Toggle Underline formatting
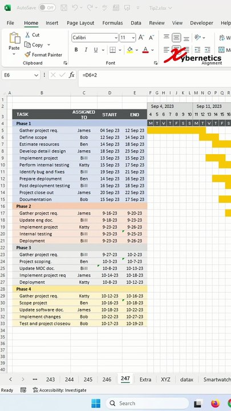Image resolution: width=231 pixels, height=411 pixels. 96,50
